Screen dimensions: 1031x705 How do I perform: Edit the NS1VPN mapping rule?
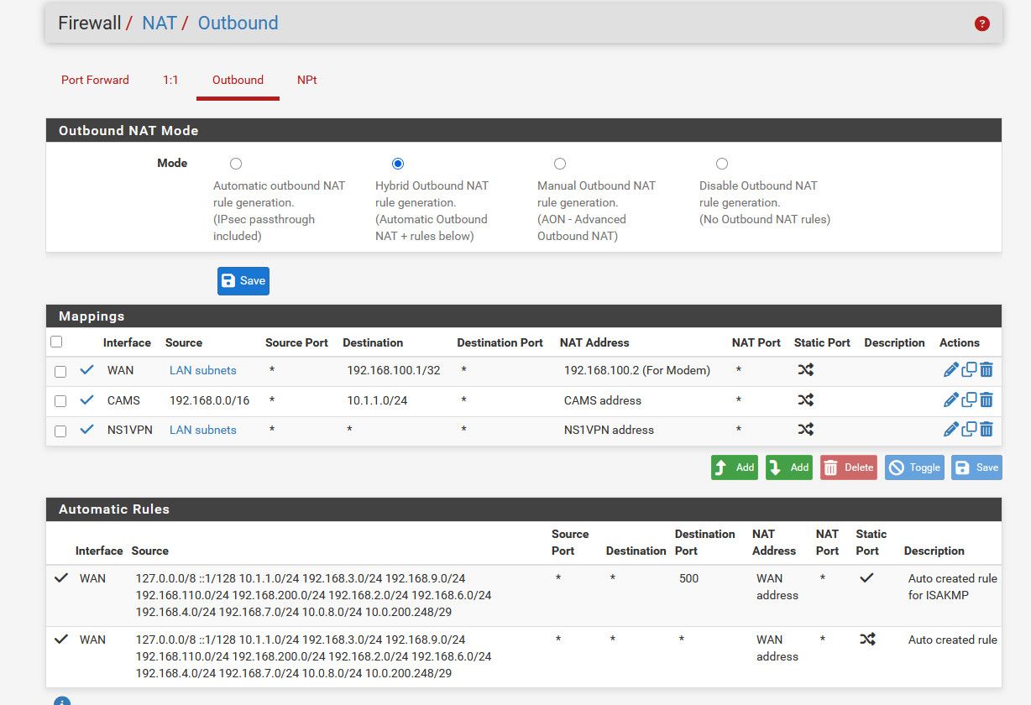pos(950,429)
